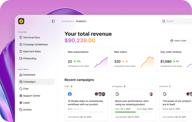Image resolution: width=192 pixels, height=122 pixels.
Task: Click the Dashboard icon in Main Menu
Action: (21, 75)
